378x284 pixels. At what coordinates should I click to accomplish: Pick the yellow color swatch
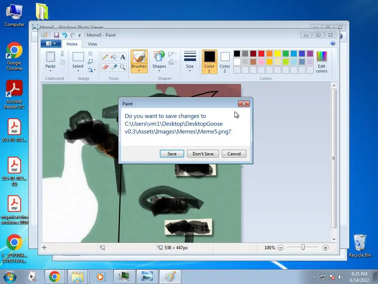[x=278, y=53]
